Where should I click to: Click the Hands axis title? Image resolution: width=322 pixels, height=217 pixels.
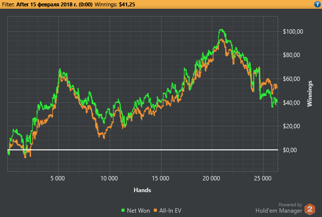pyautogui.click(x=142, y=190)
